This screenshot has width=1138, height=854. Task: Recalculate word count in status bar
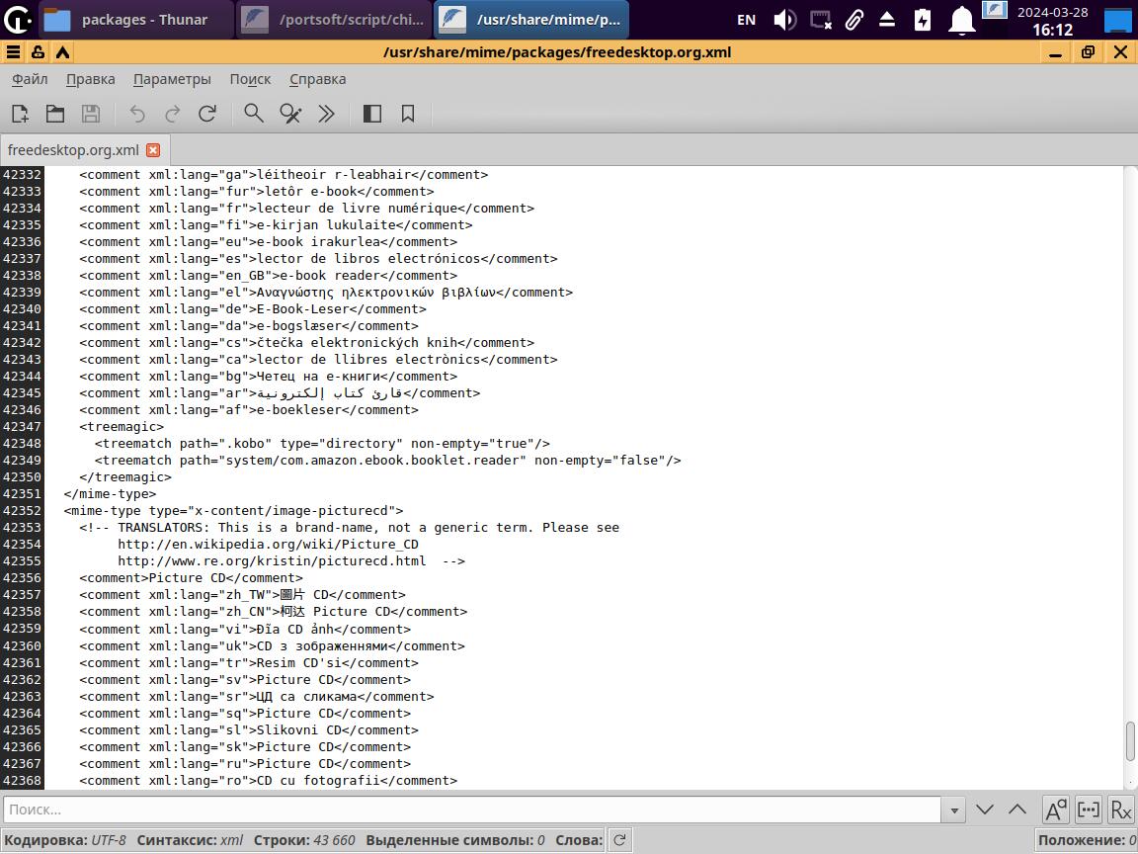point(619,840)
